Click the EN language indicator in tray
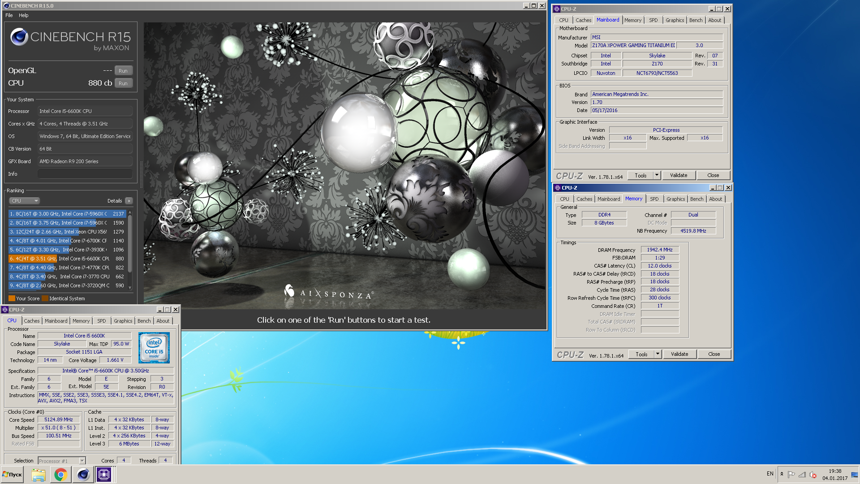Image resolution: width=860 pixels, height=484 pixels. click(x=770, y=474)
